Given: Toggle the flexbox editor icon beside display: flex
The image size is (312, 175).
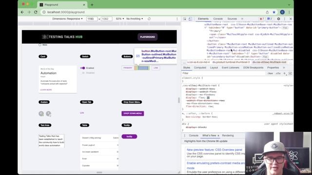Looking at the screenshot, I should [208, 98].
